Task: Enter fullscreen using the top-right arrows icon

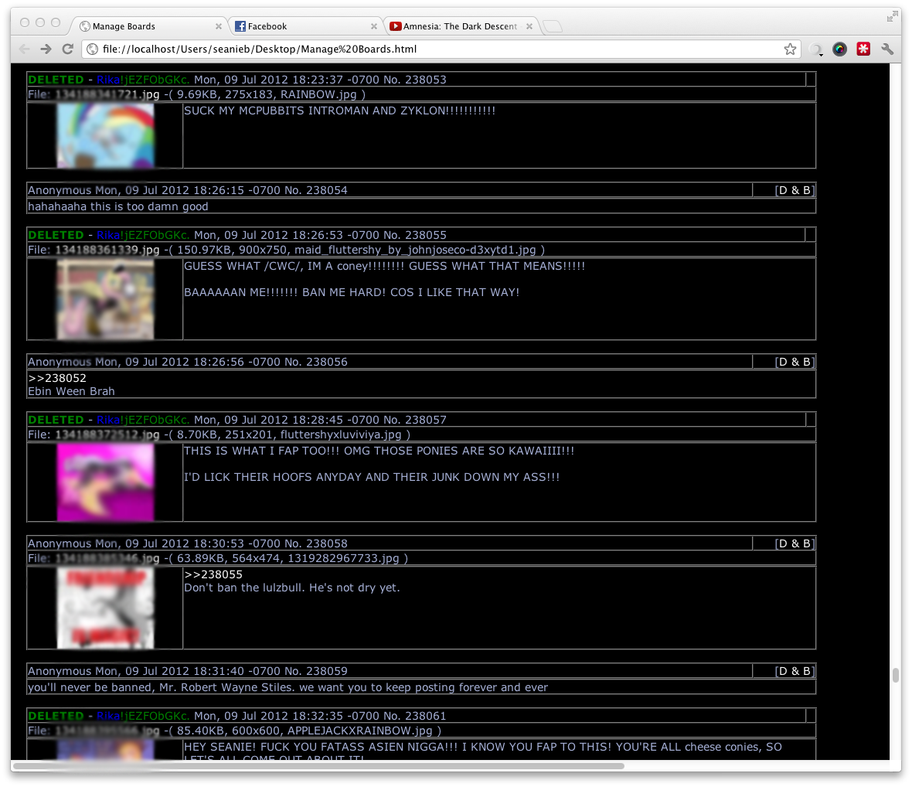Action: (892, 17)
